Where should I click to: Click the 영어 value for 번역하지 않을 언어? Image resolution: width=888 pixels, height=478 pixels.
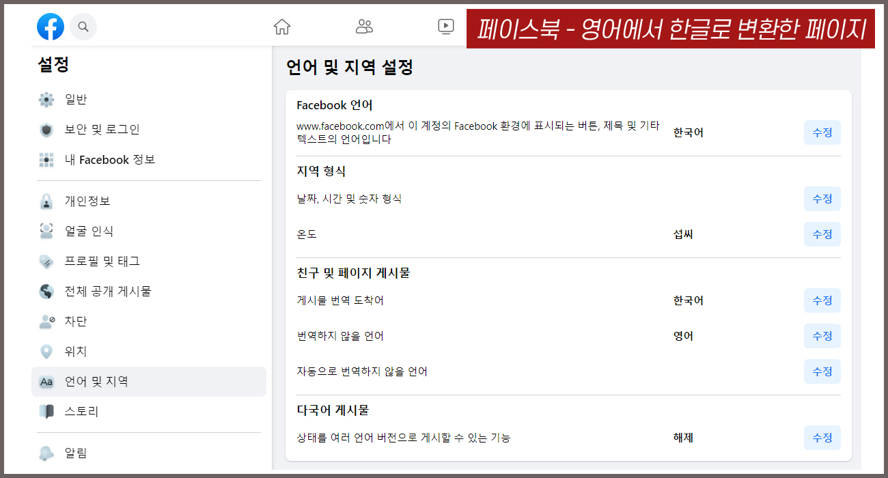pyautogui.click(x=683, y=336)
